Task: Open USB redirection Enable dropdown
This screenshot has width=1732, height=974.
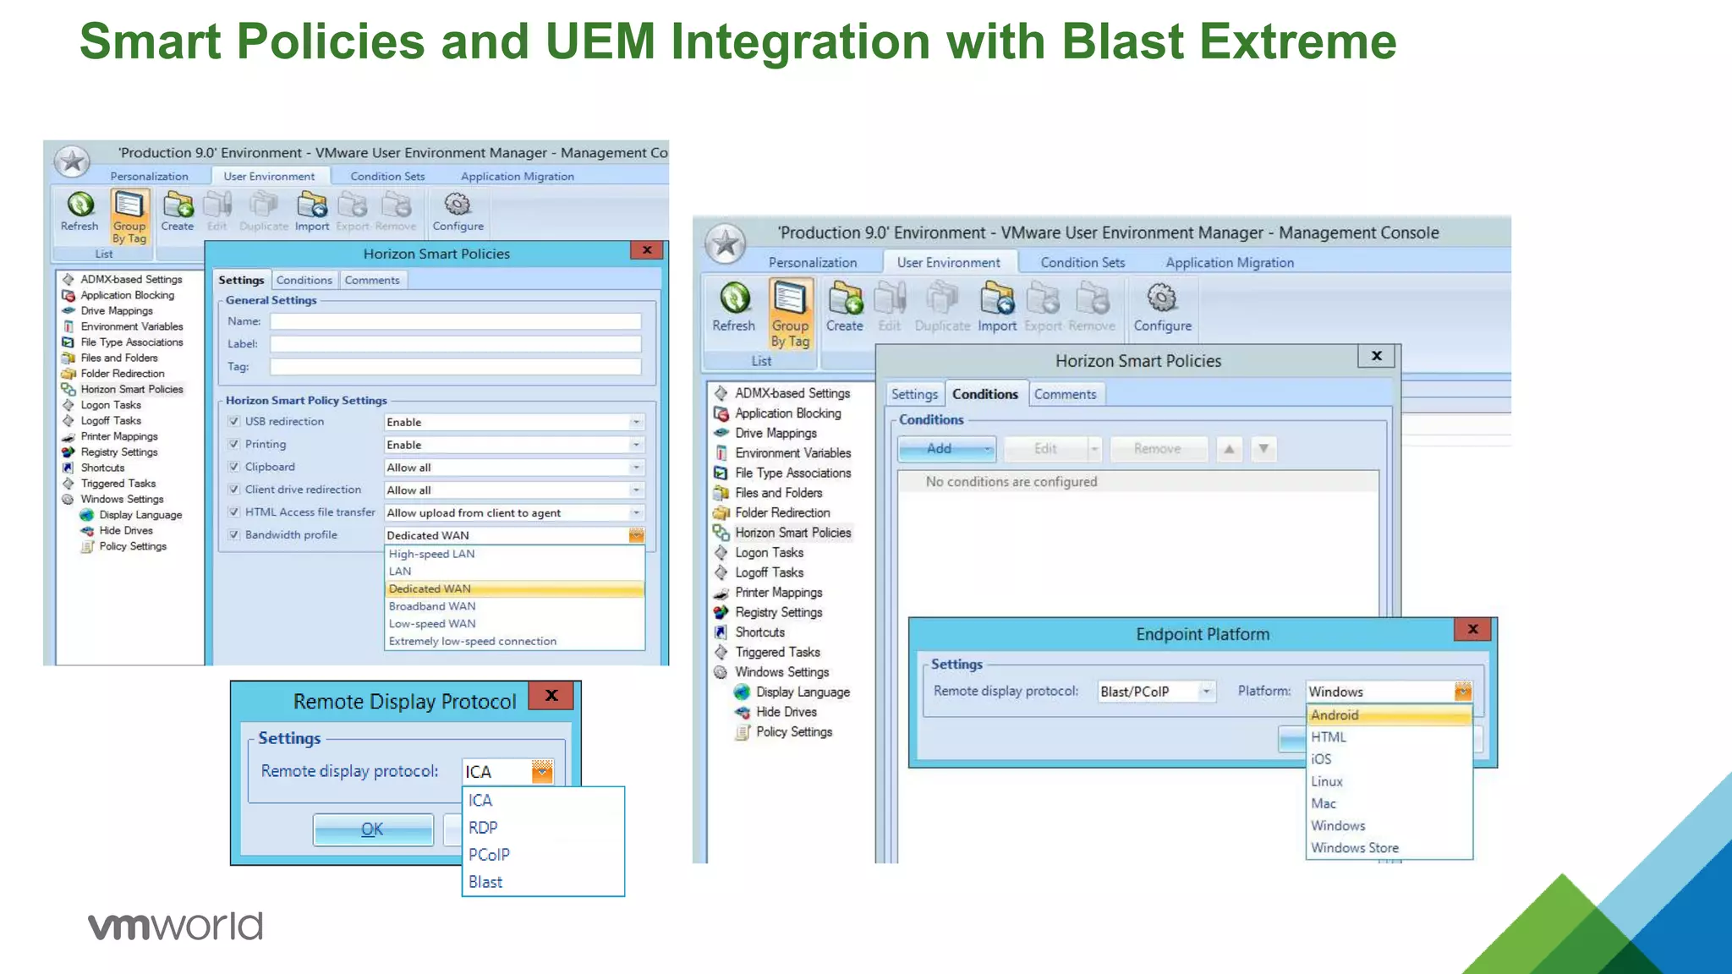Action: click(636, 422)
